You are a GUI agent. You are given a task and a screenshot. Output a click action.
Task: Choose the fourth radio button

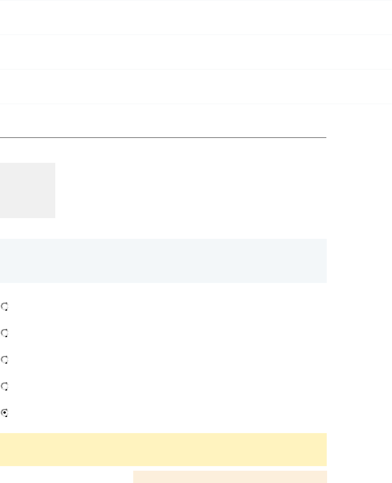pos(5,387)
